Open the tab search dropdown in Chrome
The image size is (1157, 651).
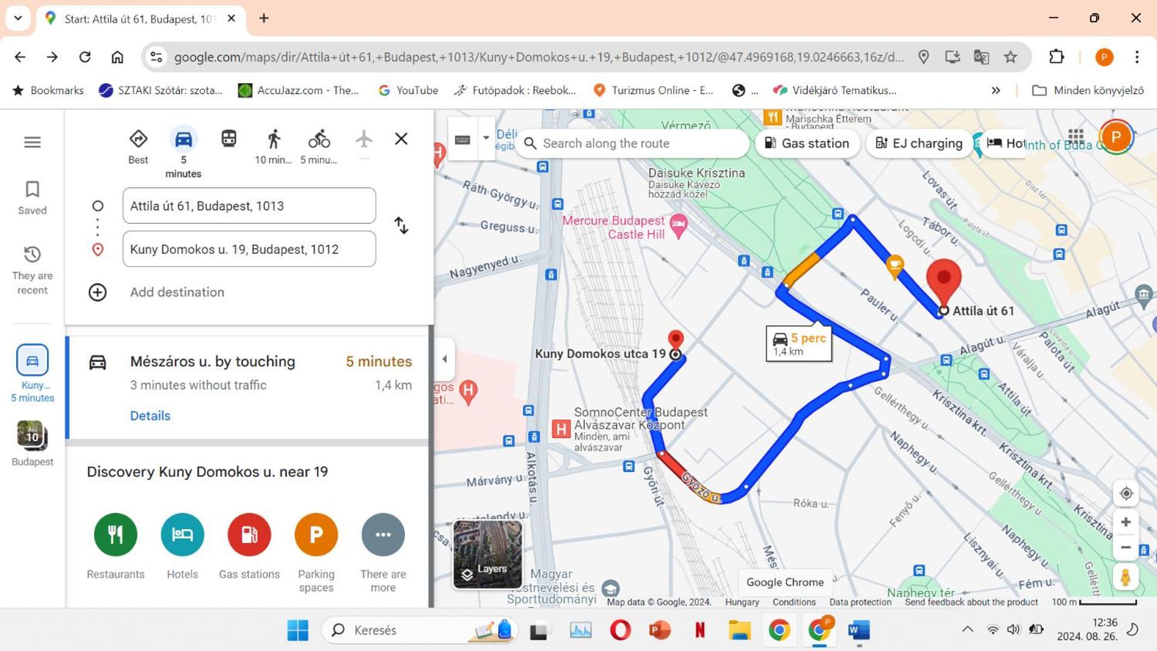click(18, 18)
